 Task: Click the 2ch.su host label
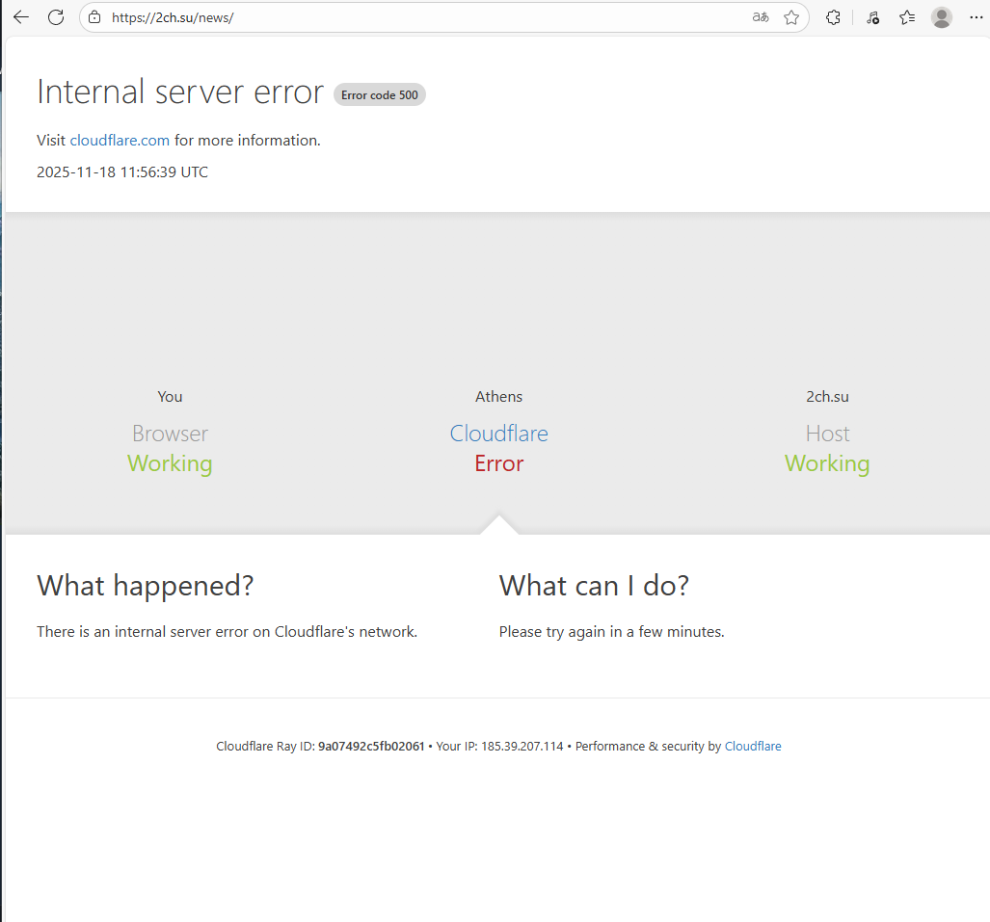point(827,396)
